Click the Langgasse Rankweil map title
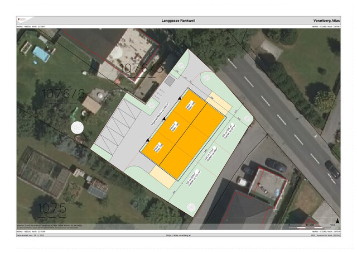The width and height of the screenshot is (357, 253). click(178, 20)
